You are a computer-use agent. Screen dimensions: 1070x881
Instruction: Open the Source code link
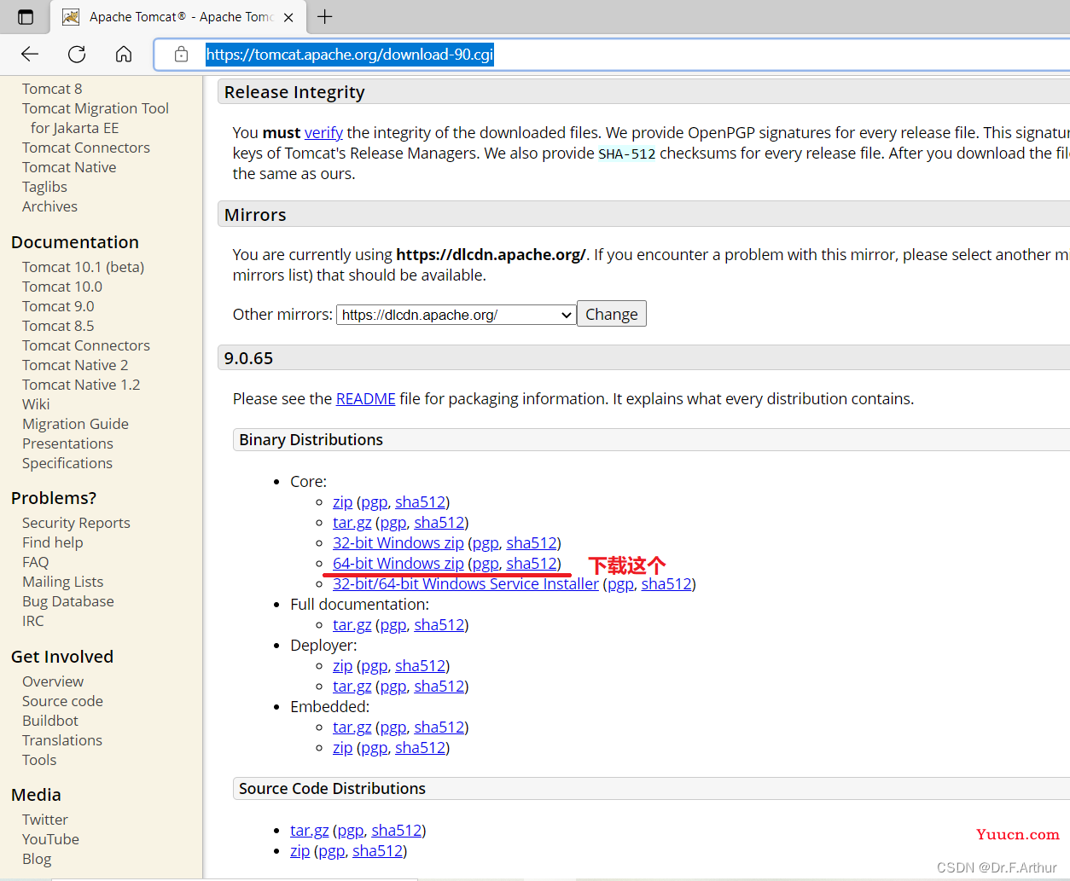62,701
